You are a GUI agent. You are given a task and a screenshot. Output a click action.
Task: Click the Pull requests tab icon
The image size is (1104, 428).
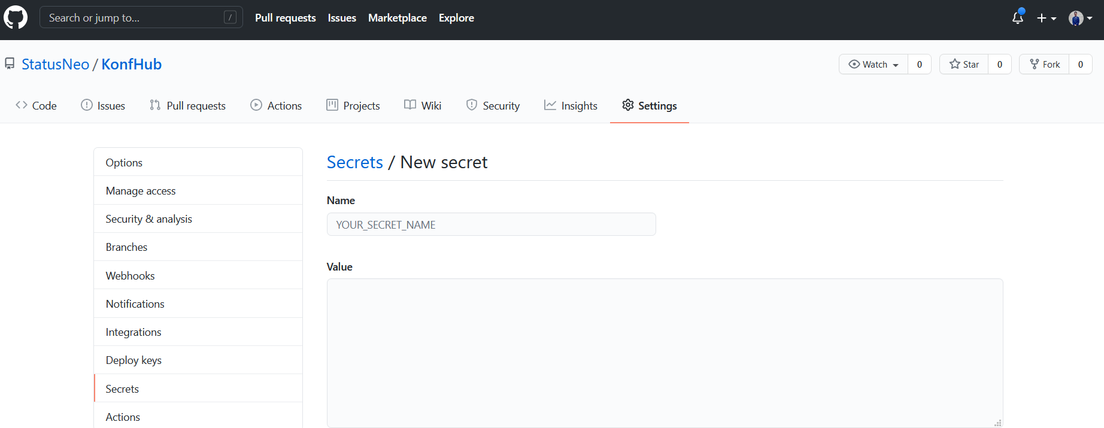[155, 105]
